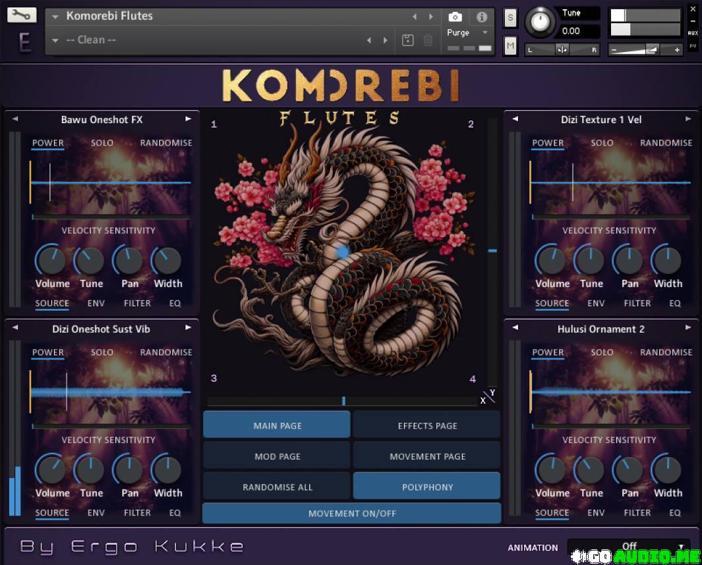This screenshot has height=565, width=702.
Task: Solo the instrument with the S button
Action: tap(510, 18)
